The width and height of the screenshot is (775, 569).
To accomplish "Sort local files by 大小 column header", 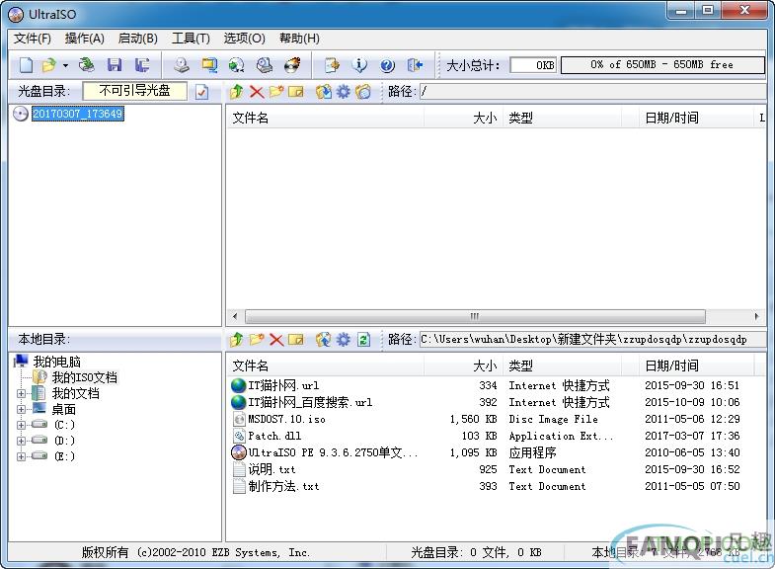I will [x=463, y=366].
